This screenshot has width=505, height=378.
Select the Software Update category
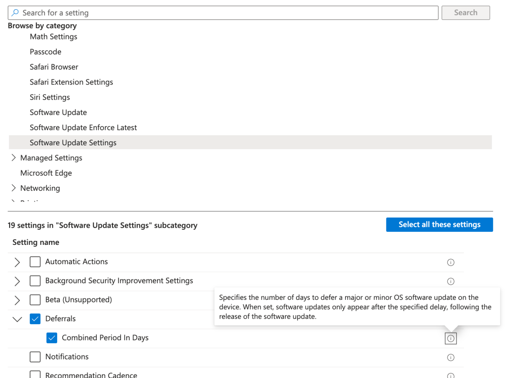[58, 112]
